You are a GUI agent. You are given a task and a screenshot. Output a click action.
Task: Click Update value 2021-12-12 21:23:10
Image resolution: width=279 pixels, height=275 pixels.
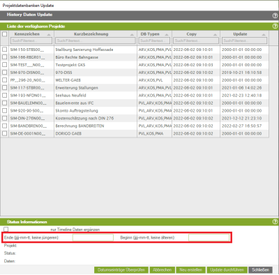pyautogui.click(x=241, y=119)
